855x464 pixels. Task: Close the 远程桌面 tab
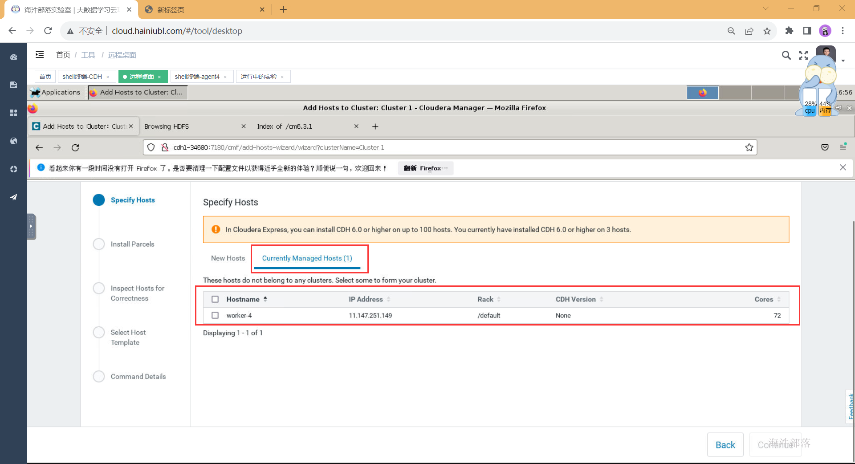pyautogui.click(x=159, y=77)
